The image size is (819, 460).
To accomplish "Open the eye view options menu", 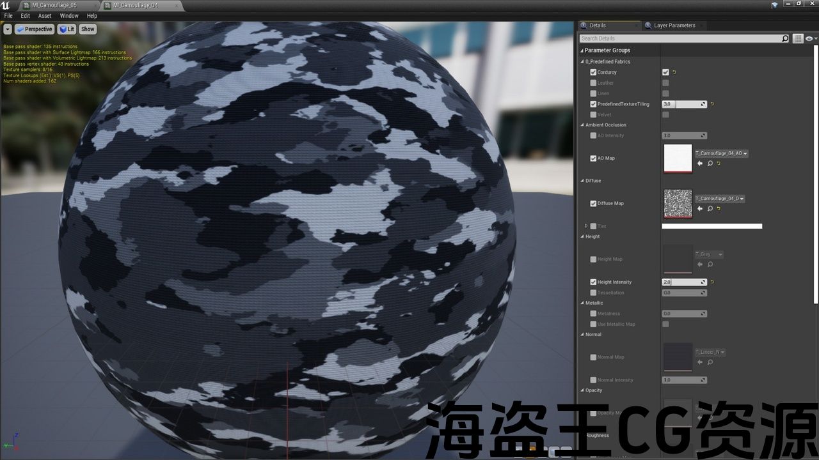I will (810, 39).
